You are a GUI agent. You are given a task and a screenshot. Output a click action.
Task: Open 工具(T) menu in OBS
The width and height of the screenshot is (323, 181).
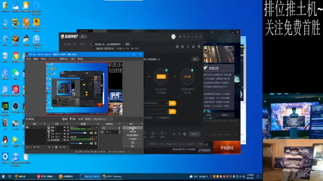coord(73,59)
